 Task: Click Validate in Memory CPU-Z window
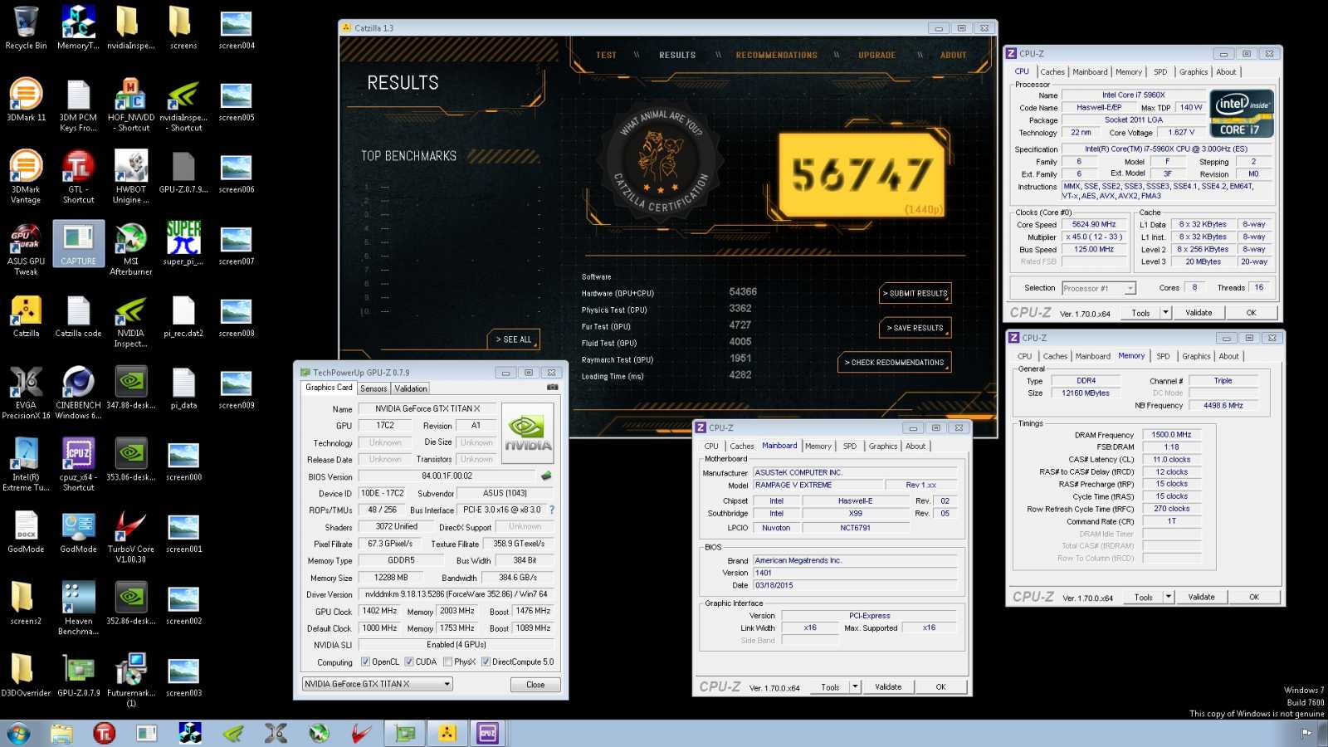[x=1201, y=597]
